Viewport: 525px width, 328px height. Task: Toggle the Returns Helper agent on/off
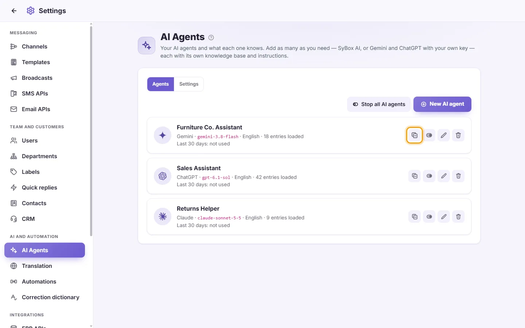[429, 217]
